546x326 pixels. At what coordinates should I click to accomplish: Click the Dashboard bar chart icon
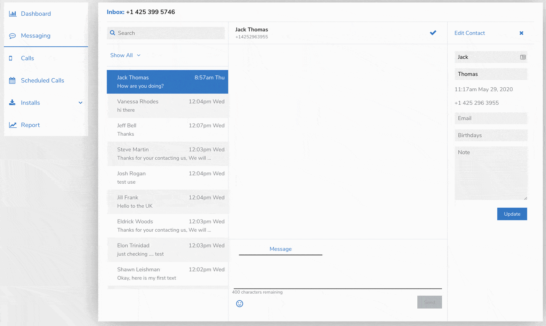tap(13, 14)
